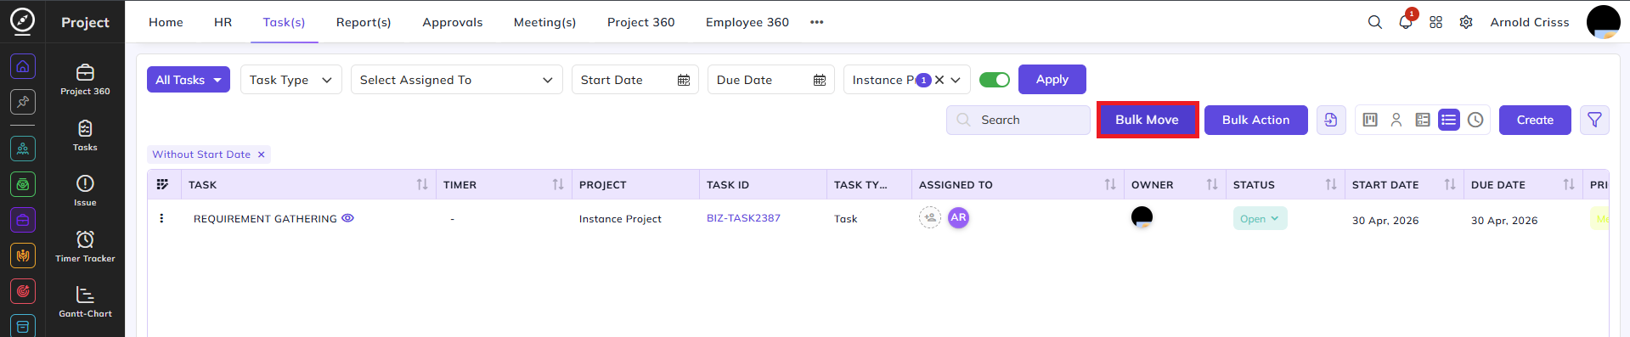Open Timer Tracker in the sidebar

tap(85, 246)
